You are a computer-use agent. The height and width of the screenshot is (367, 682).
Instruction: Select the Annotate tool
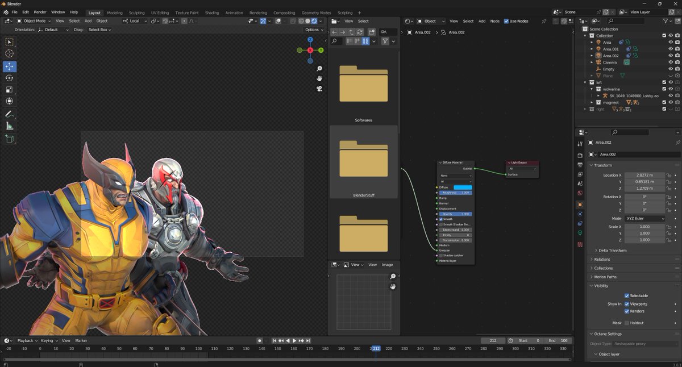(10, 114)
